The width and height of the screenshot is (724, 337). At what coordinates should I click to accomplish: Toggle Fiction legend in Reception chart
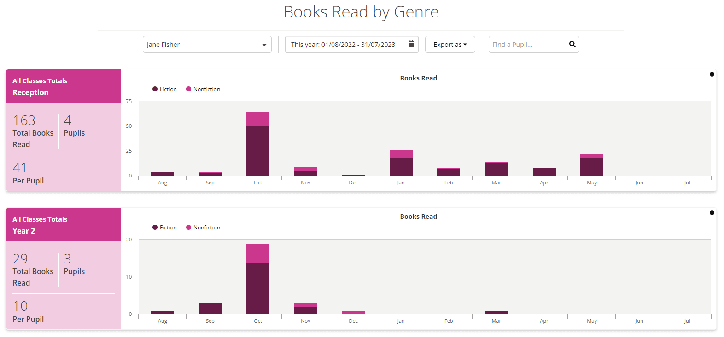[165, 89]
